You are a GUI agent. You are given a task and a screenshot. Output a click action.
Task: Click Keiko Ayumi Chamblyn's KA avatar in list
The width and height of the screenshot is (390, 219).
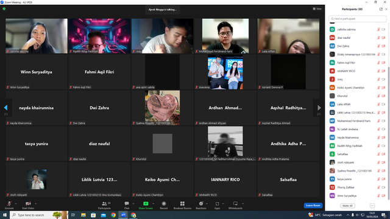[x=332, y=88]
